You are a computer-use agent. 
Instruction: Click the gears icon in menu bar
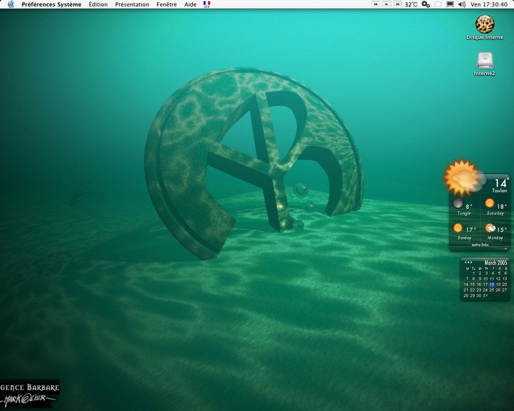click(425, 4)
